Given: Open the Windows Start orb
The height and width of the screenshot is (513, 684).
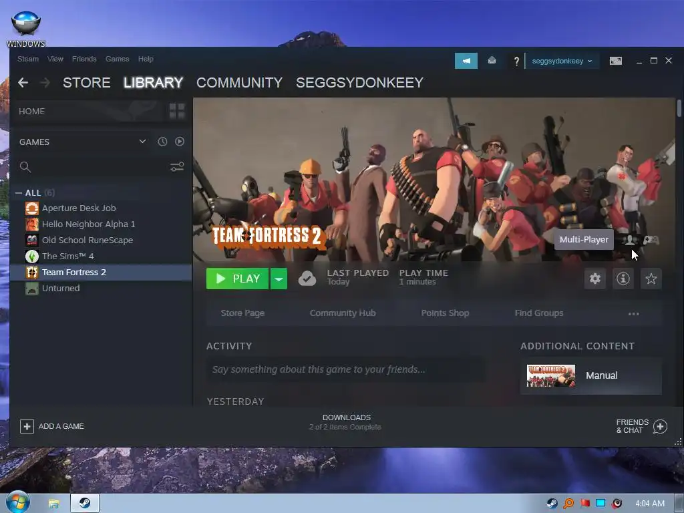Looking at the screenshot, I should click(x=17, y=502).
